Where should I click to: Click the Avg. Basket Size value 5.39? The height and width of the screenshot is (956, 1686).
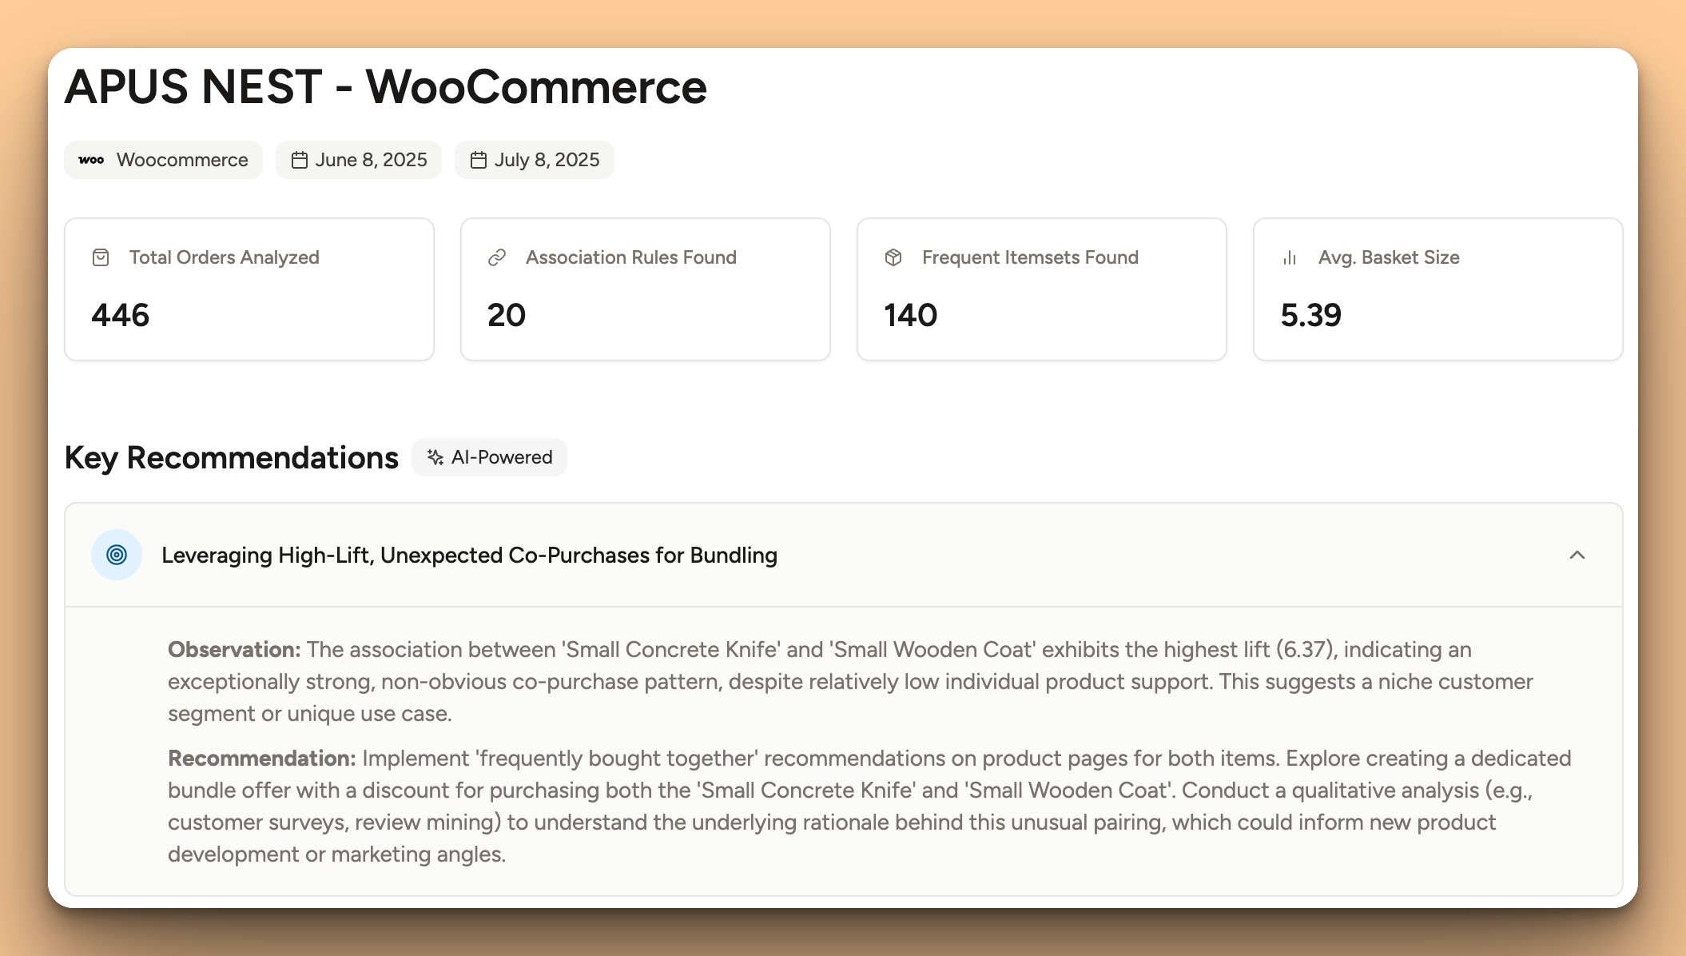[x=1310, y=316]
